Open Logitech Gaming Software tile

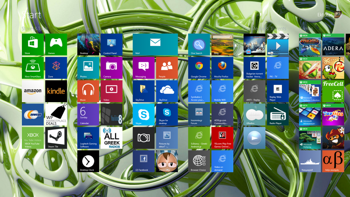click(88, 138)
